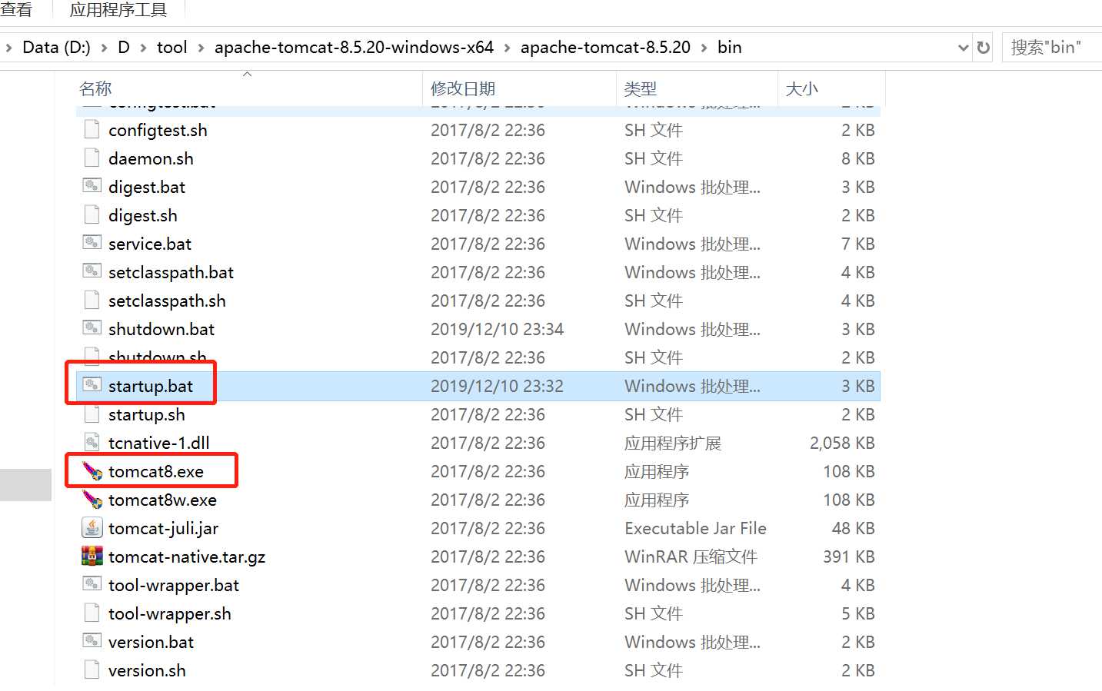Click the 391 KB size cell
The width and height of the screenshot is (1102, 691).
[x=849, y=556]
